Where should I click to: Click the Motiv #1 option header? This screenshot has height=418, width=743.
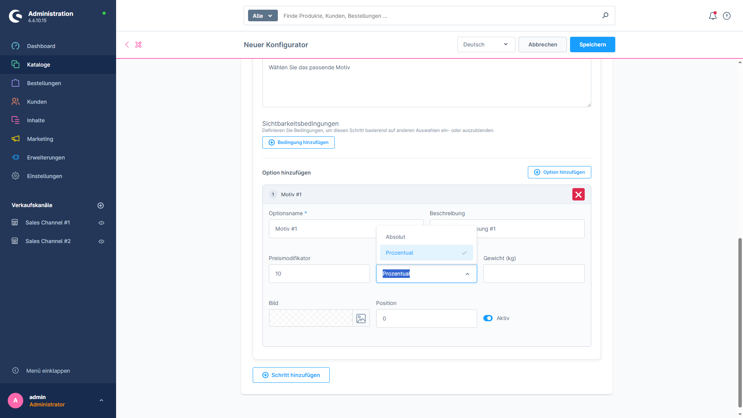tap(426, 194)
